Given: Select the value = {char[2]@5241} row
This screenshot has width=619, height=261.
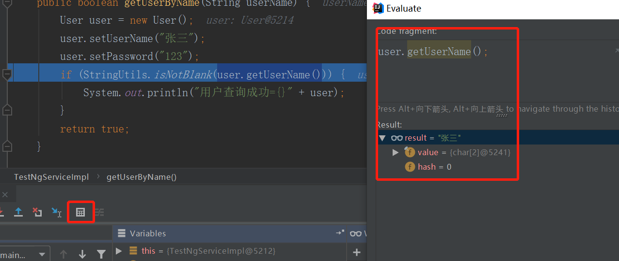Looking at the screenshot, I should pyautogui.click(x=498, y=152).
